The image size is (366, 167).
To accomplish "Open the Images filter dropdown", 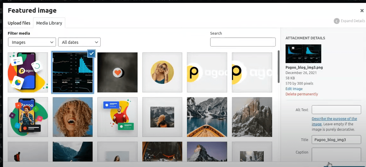I will 32,42.
